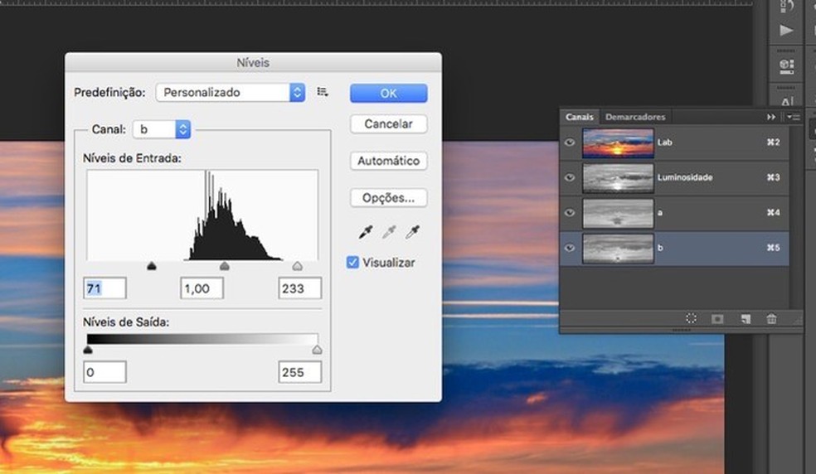Viewport: 816px width, 474px height.
Task: Toggle visibility of Luminosidade channel
Action: (x=570, y=177)
